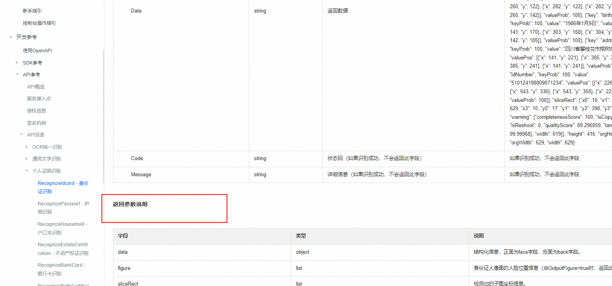Click the sidebar vertical scrollbar
612x286 pixels.
(x=103, y=116)
